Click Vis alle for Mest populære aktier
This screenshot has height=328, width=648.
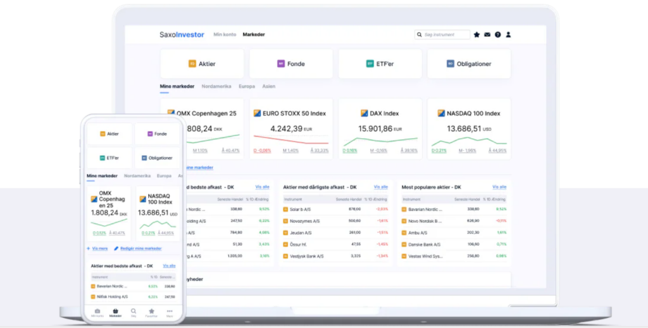click(499, 187)
